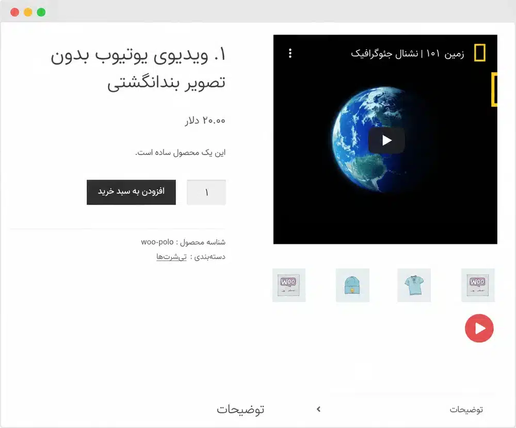Open the توضیحات tab on the right
This screenshot has height=428, width=516.
point(466,409)
